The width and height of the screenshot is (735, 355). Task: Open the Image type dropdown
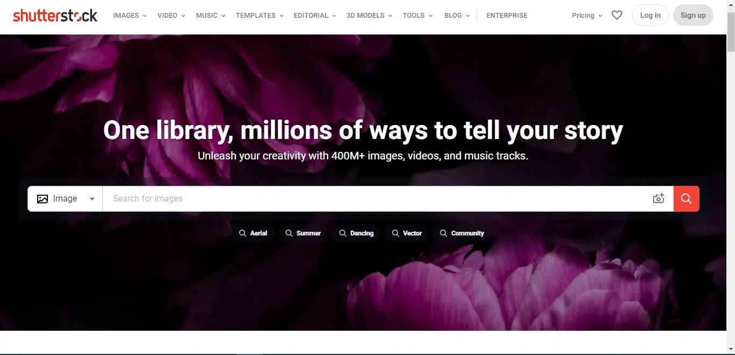65,199
